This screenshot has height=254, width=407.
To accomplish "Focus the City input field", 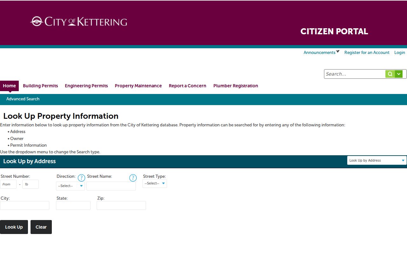I will (24, 205).
